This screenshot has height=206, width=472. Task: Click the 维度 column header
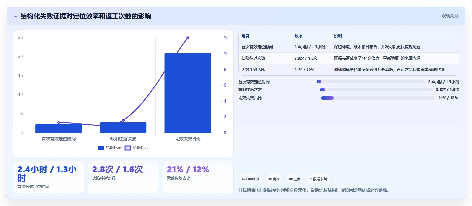tap(245, 36)
